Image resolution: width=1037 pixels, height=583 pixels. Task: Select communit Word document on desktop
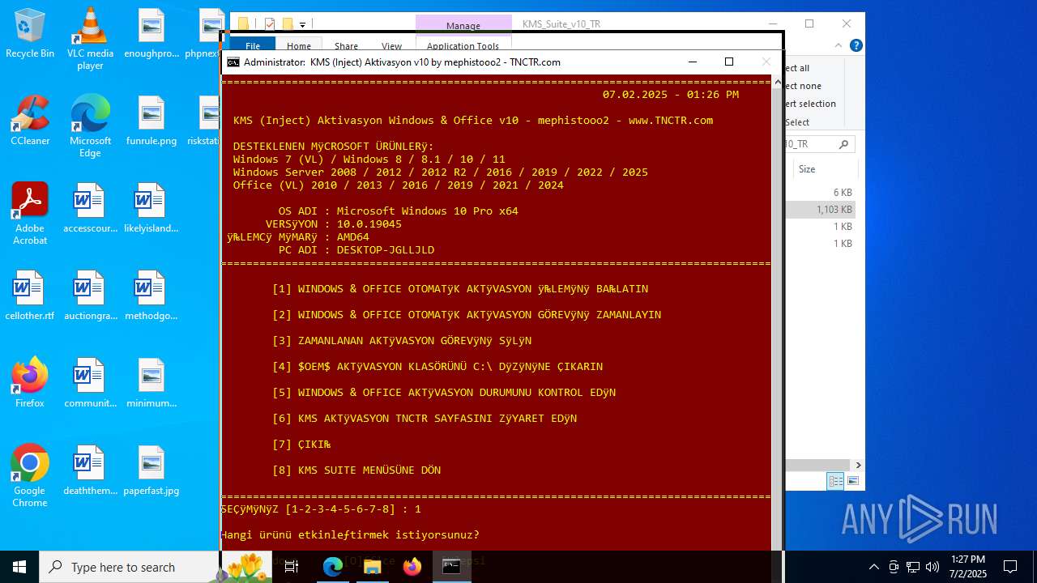[90, 383]
